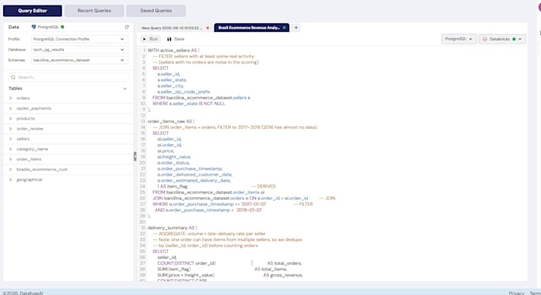Expand the orders table
The width and height of the screenshot is (541, 295).
click(x=10, y=99)
